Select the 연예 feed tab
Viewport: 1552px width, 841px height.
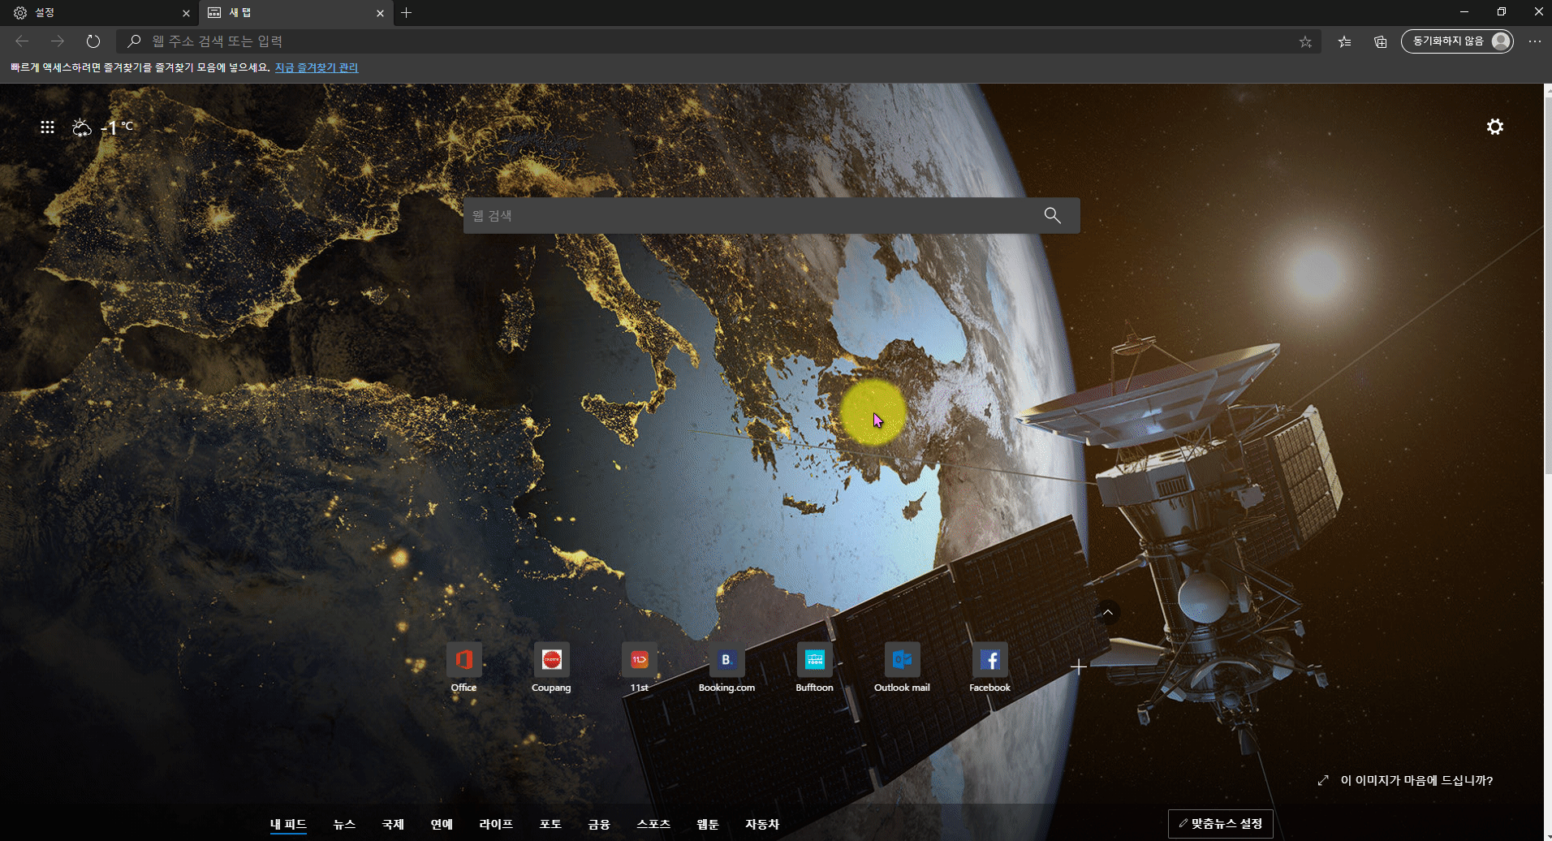coord(442,824)
